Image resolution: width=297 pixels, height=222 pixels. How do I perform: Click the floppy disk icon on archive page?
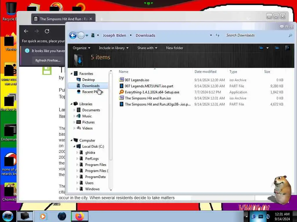tap(47, 71)
